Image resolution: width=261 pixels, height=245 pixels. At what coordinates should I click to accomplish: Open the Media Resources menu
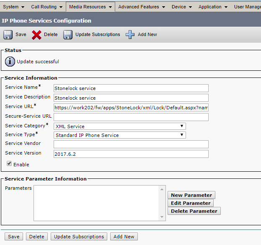pos(90,7)
